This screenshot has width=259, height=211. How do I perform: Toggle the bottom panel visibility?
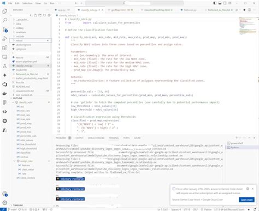(x=220, y=3)
